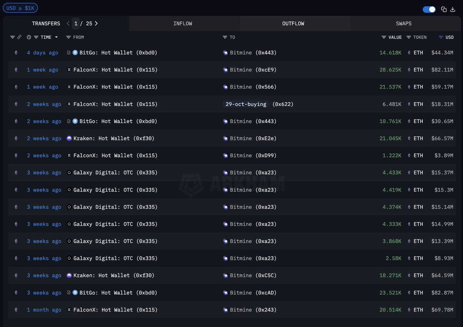
Task: Open Bitmine (0x243) address
Action: (x=253, y=310)
